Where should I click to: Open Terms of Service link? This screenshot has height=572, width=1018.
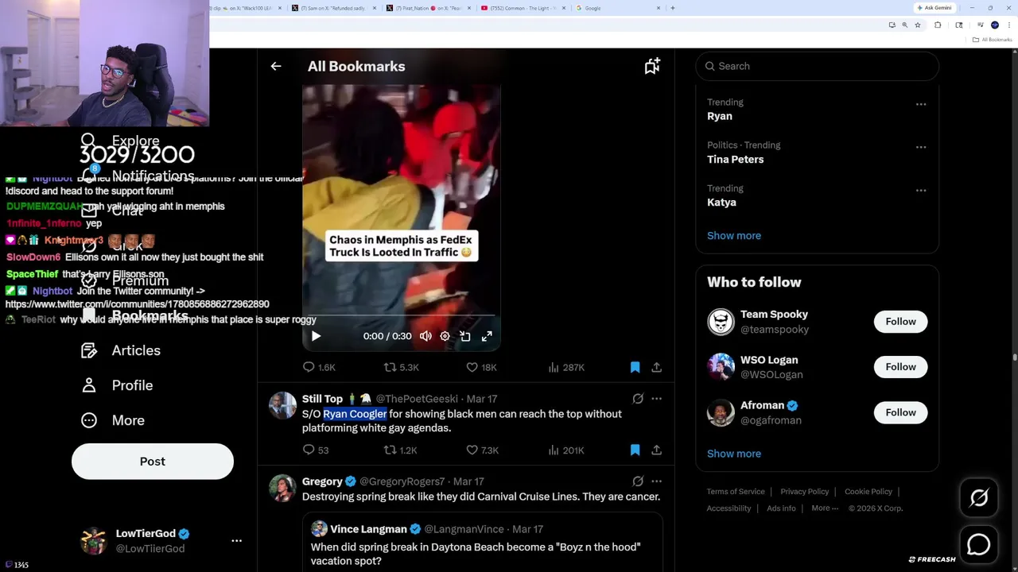point(736,492)
